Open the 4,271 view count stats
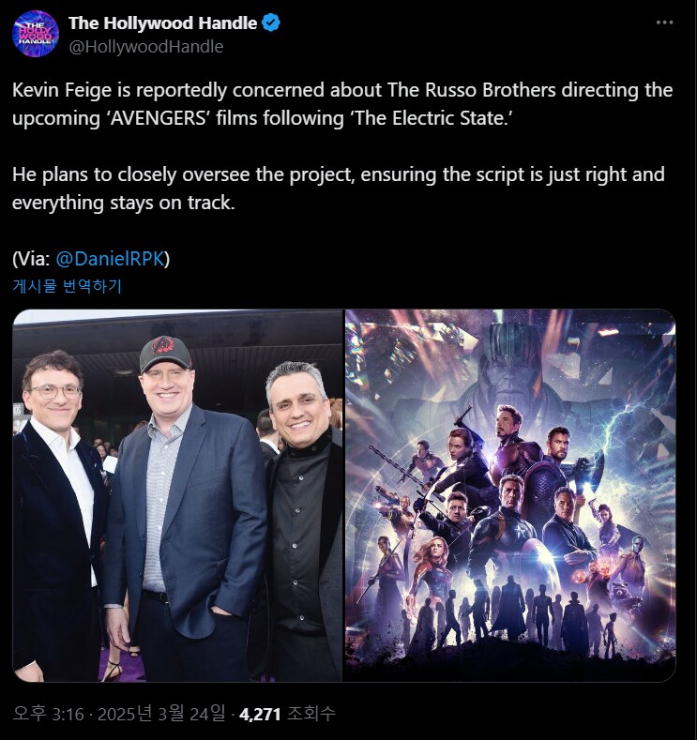The height and width of the screenshot is (740, 697). pos(260,714)
